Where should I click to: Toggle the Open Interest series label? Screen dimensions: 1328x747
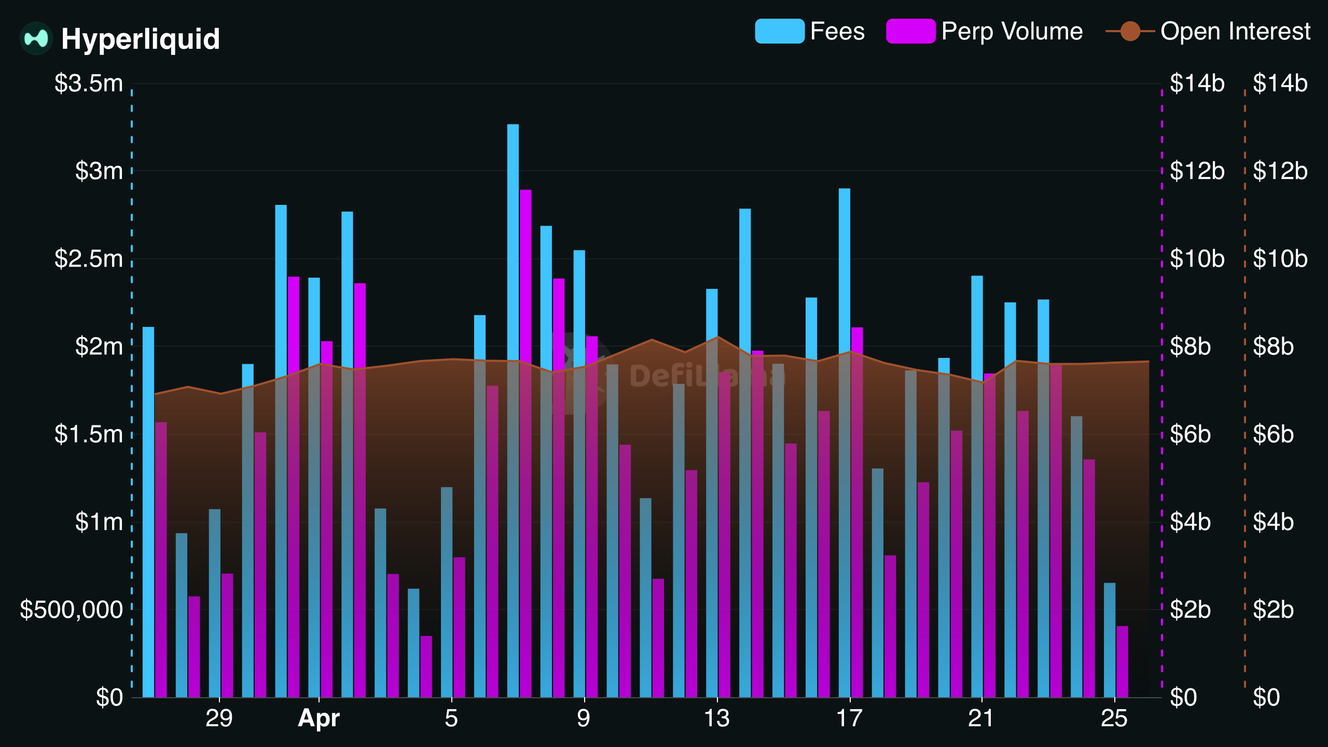[1235, 31]
